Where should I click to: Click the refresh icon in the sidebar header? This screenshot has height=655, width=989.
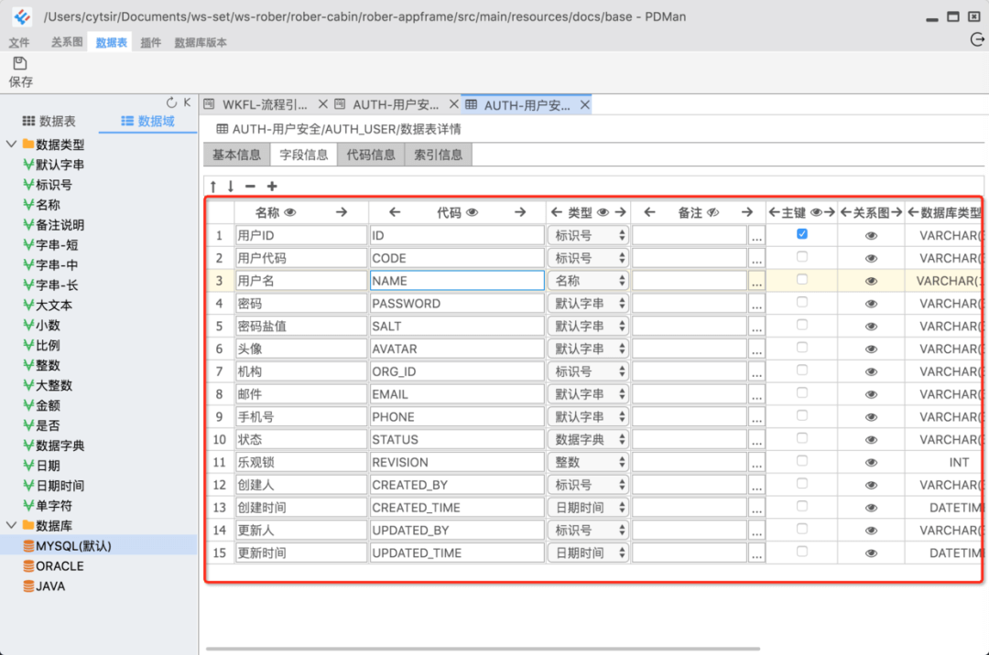[171, 102]
